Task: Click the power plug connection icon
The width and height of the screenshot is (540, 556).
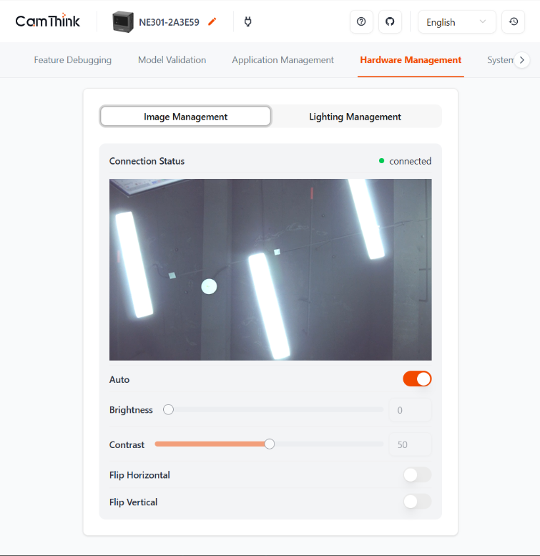Action: pyautogui.click(x=248, y=21)
